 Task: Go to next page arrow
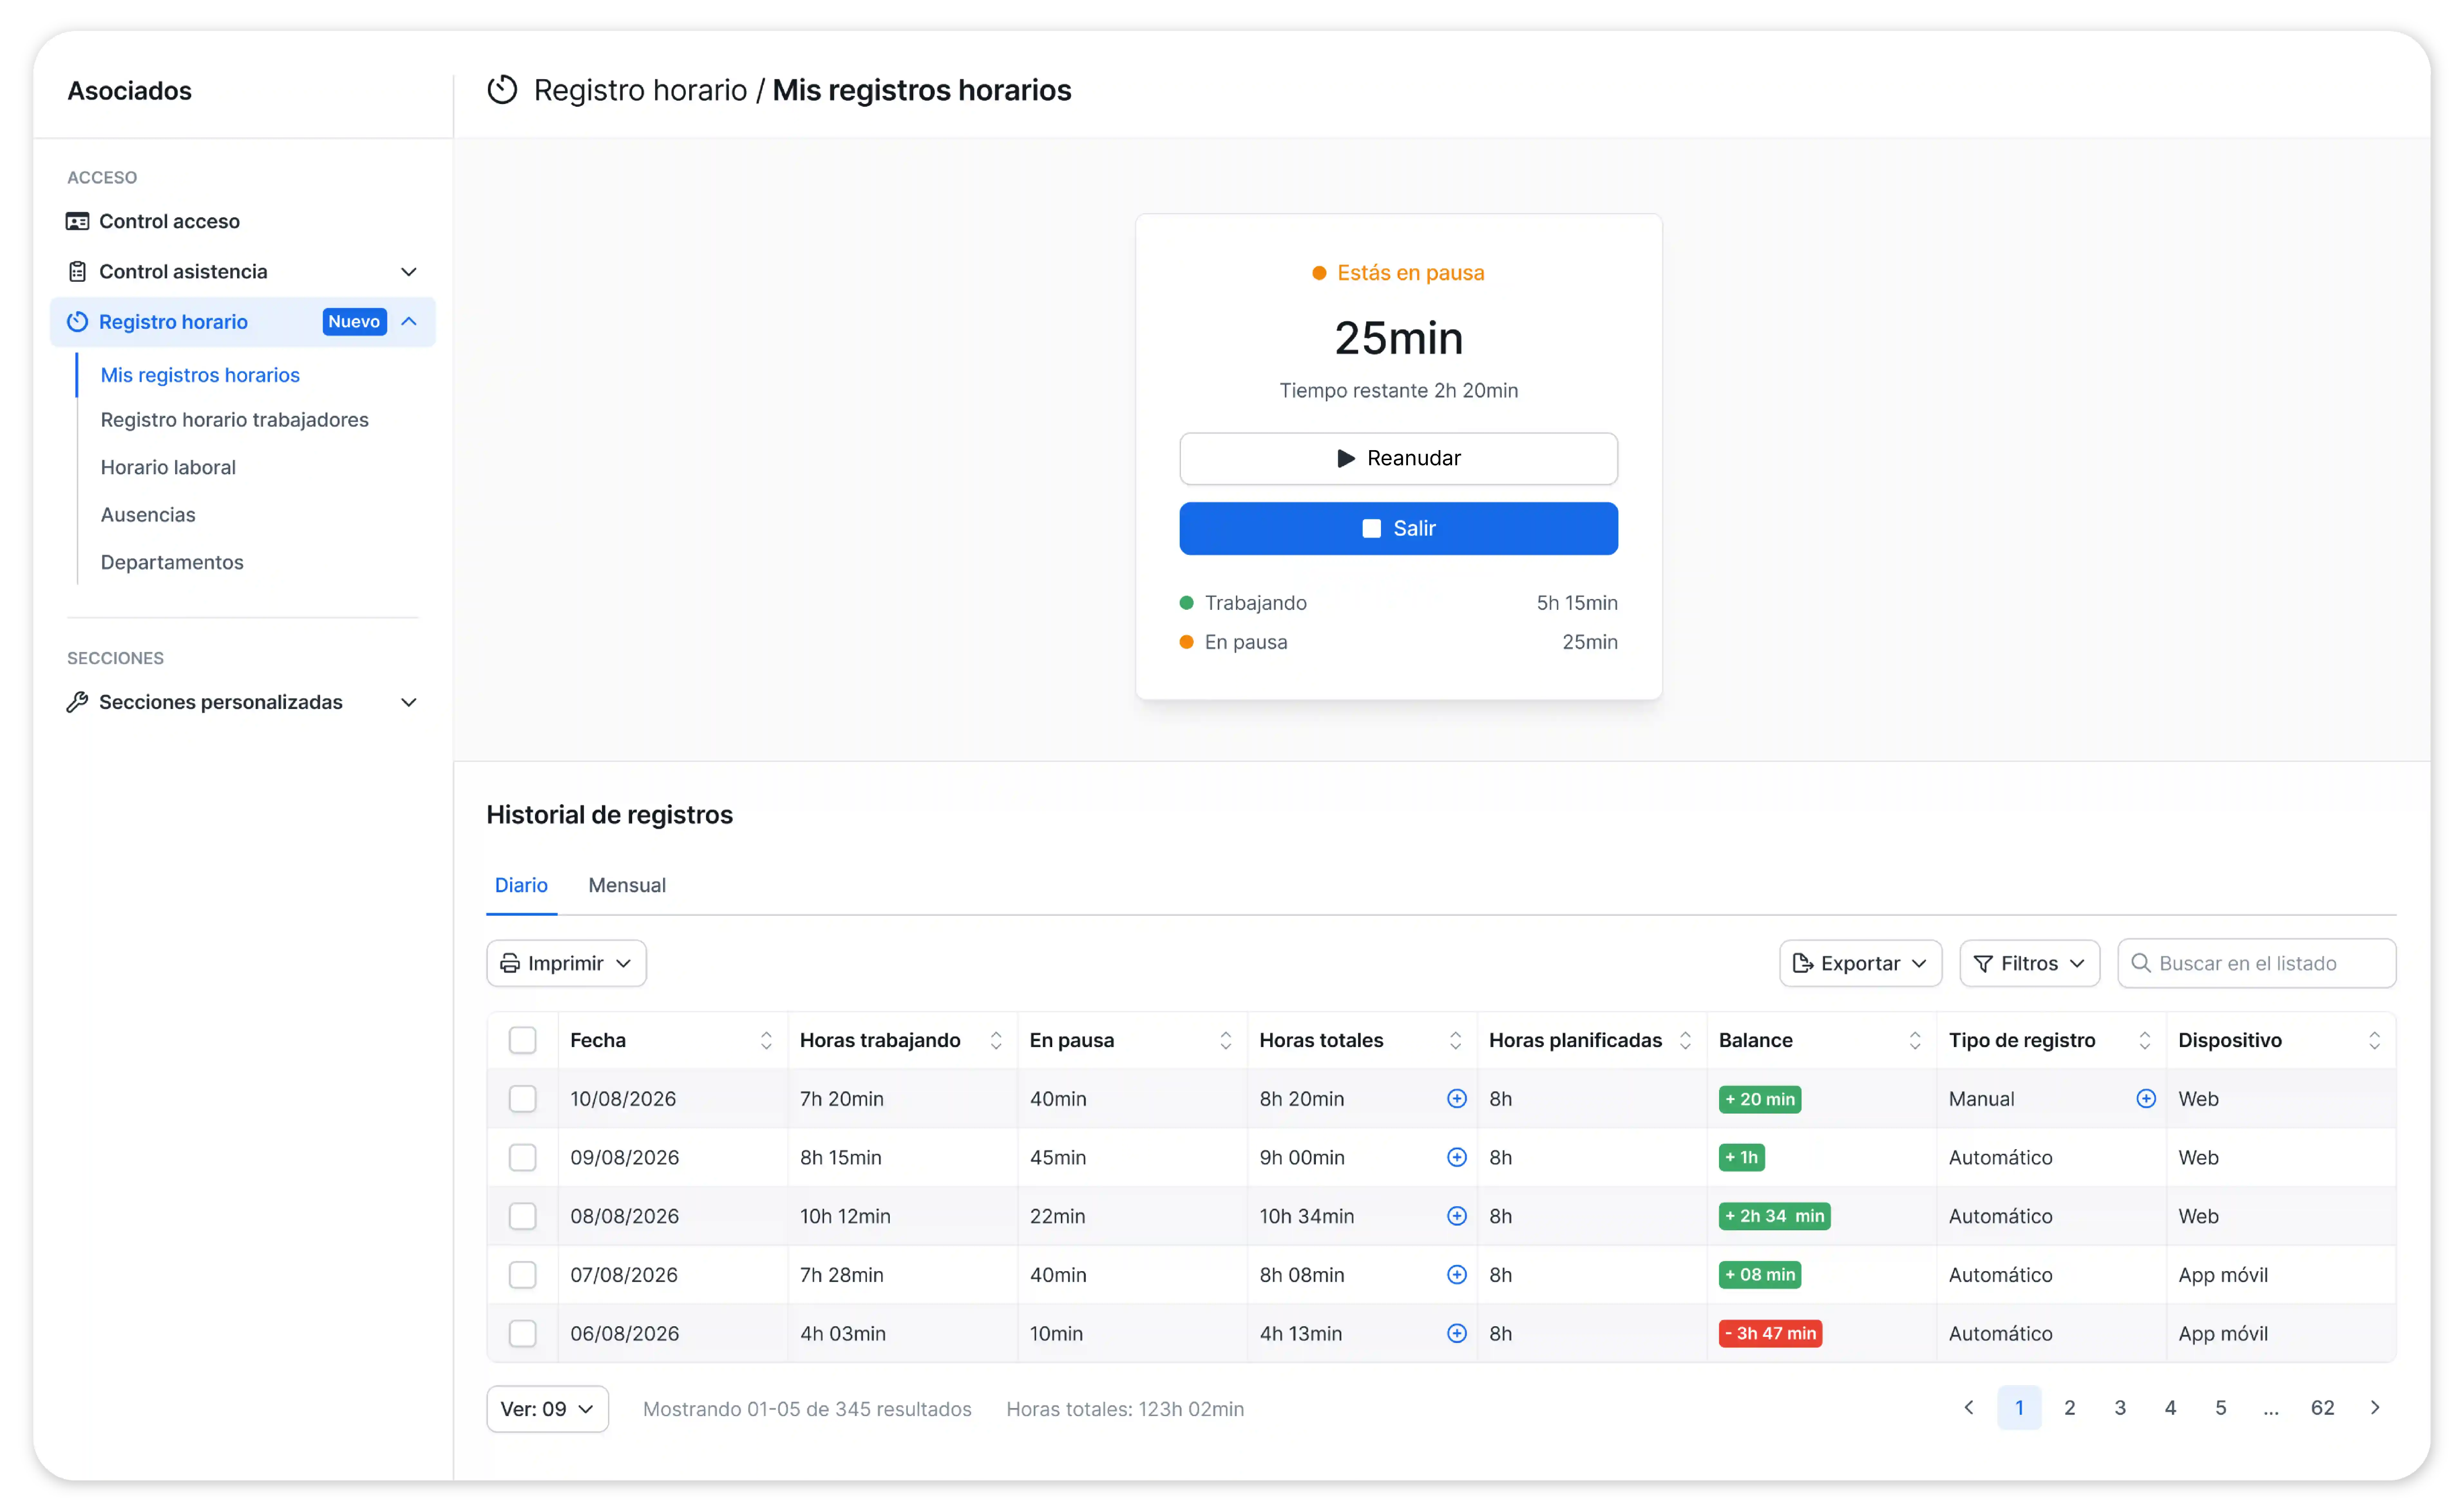(2375, 1408)
